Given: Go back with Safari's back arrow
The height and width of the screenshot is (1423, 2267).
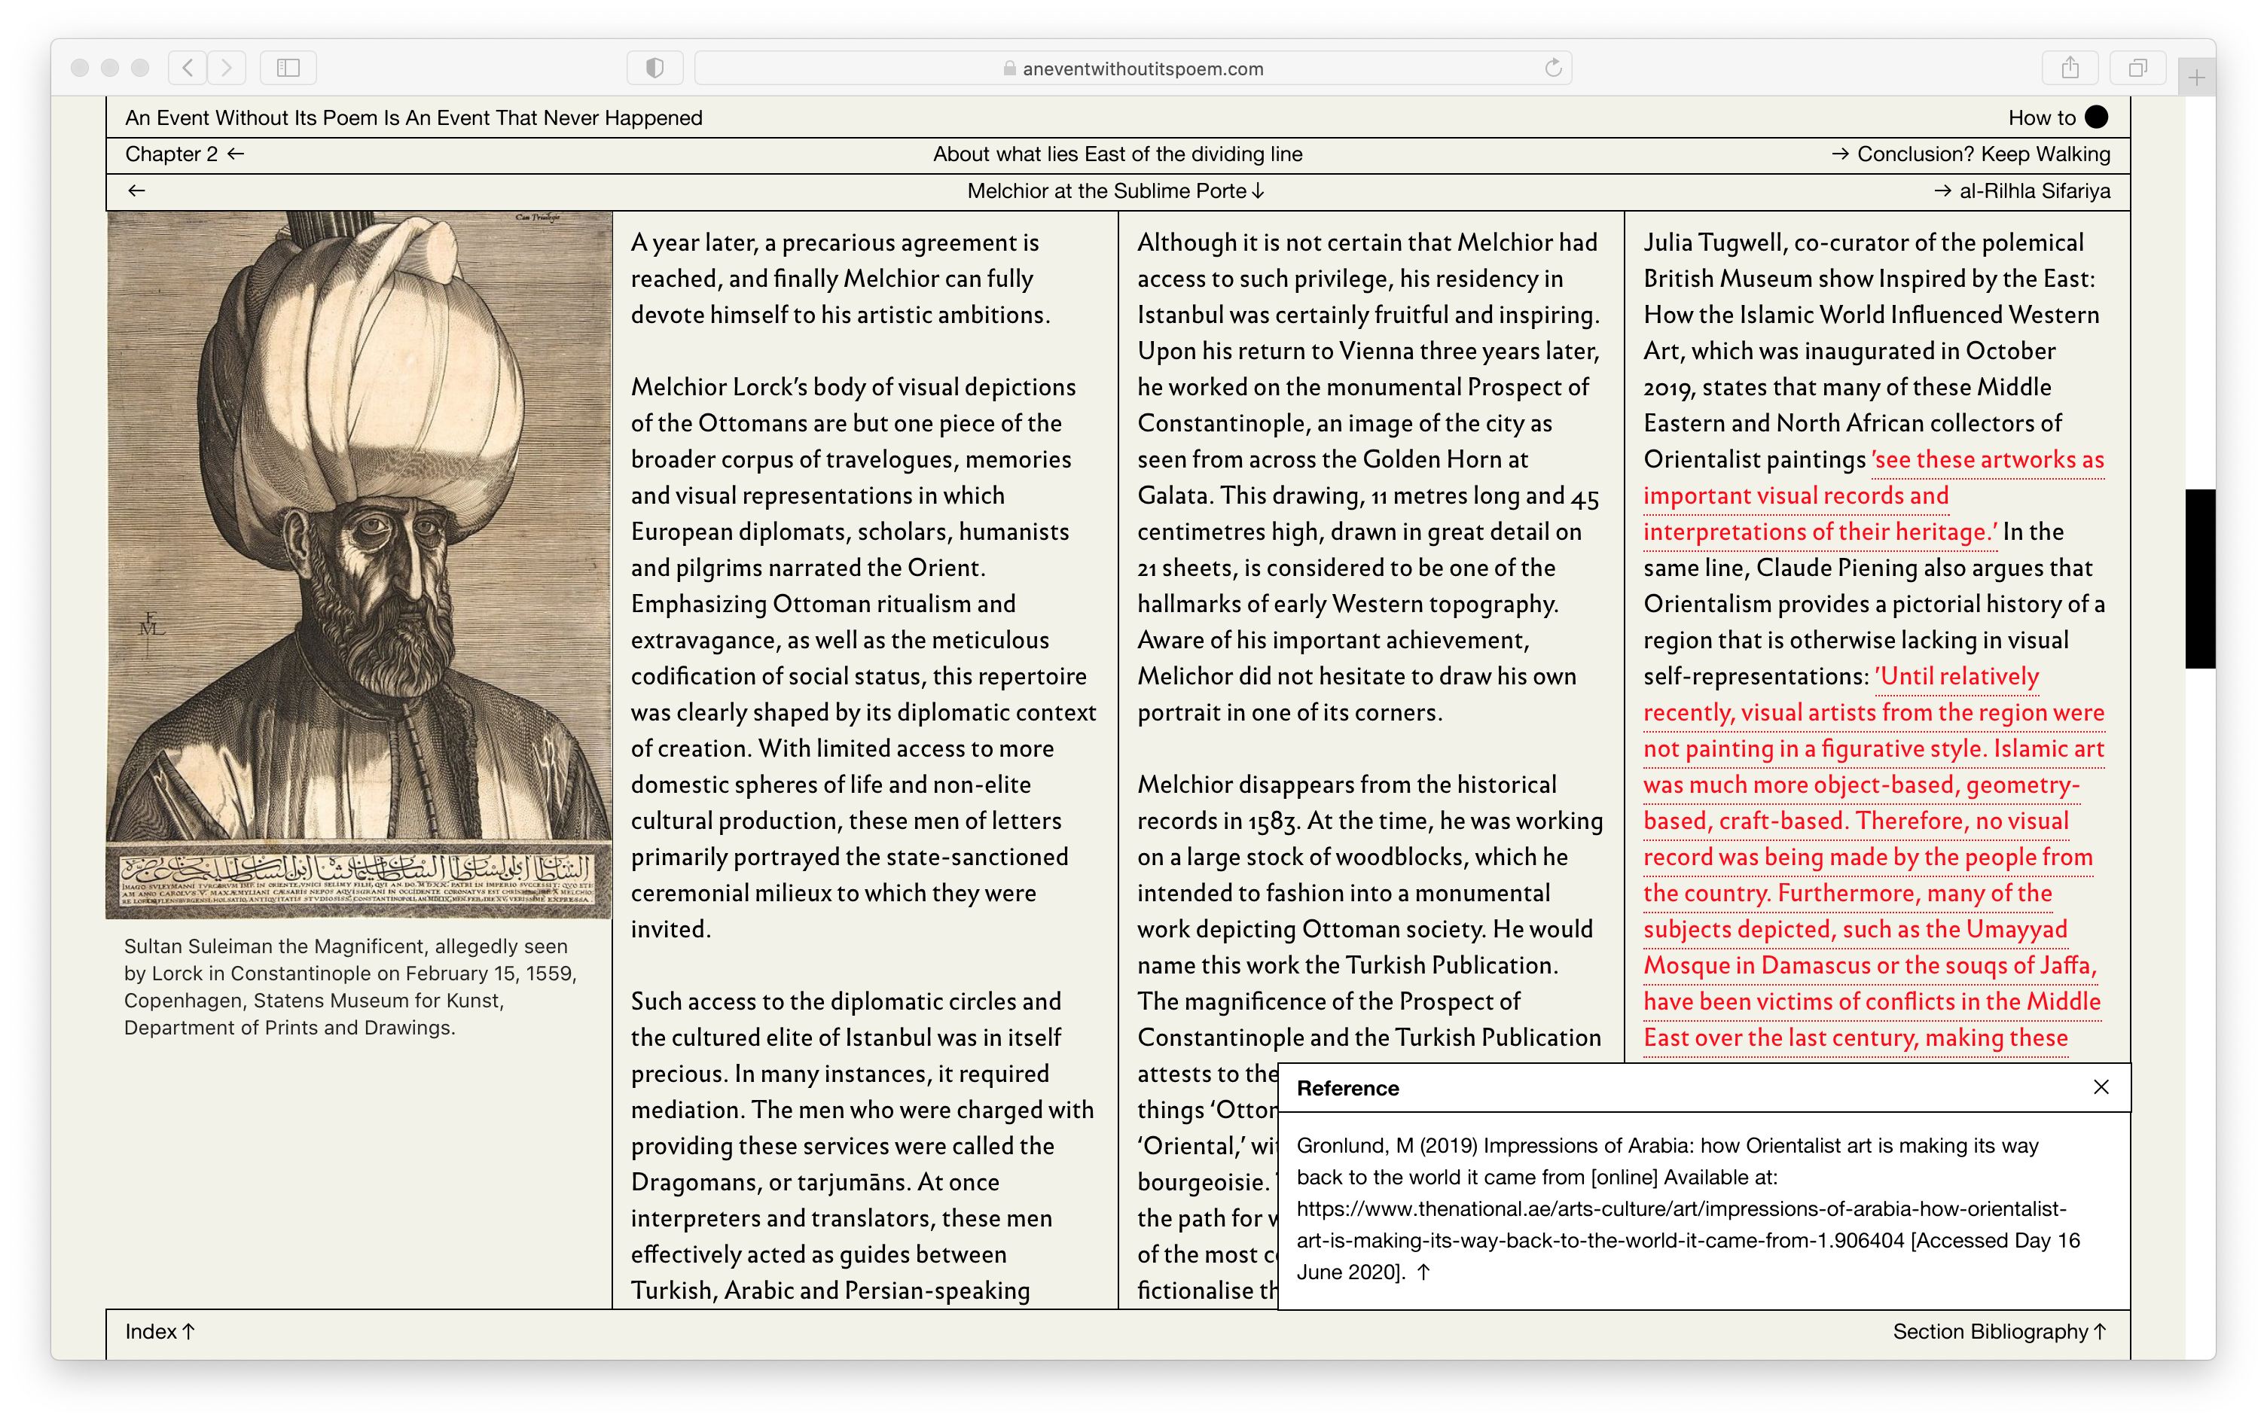Looking at the screenshot, I should click(x=188, y=68).
